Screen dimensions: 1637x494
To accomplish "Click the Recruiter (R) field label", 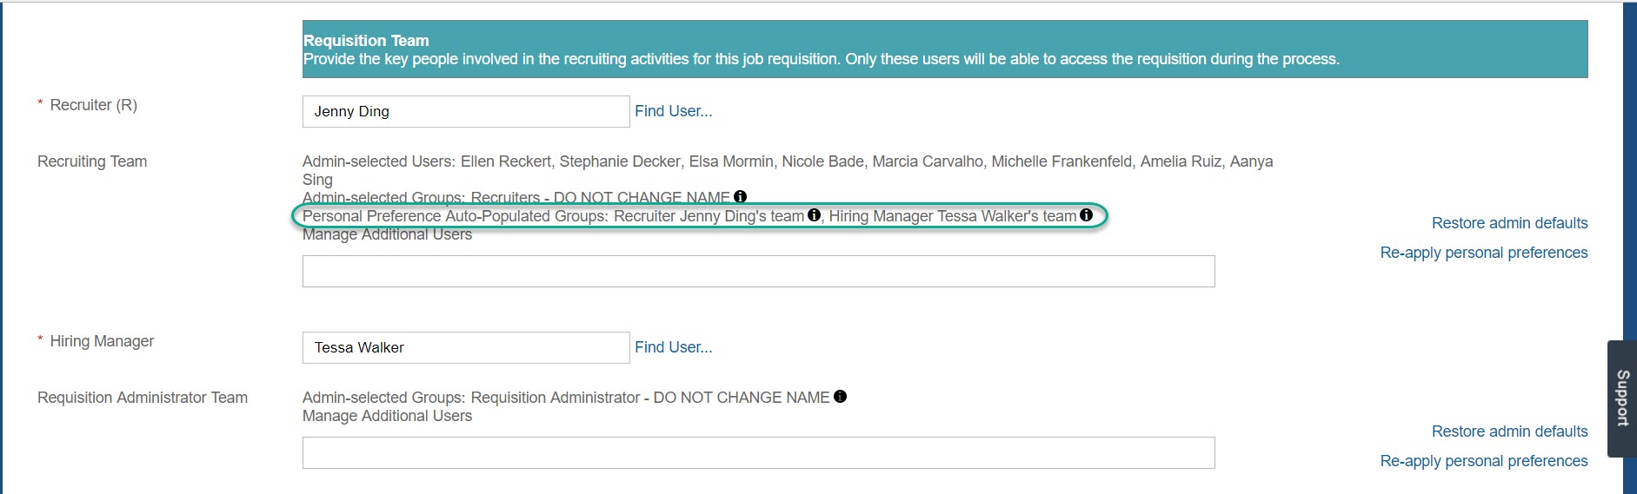I will tap(93, 105).
